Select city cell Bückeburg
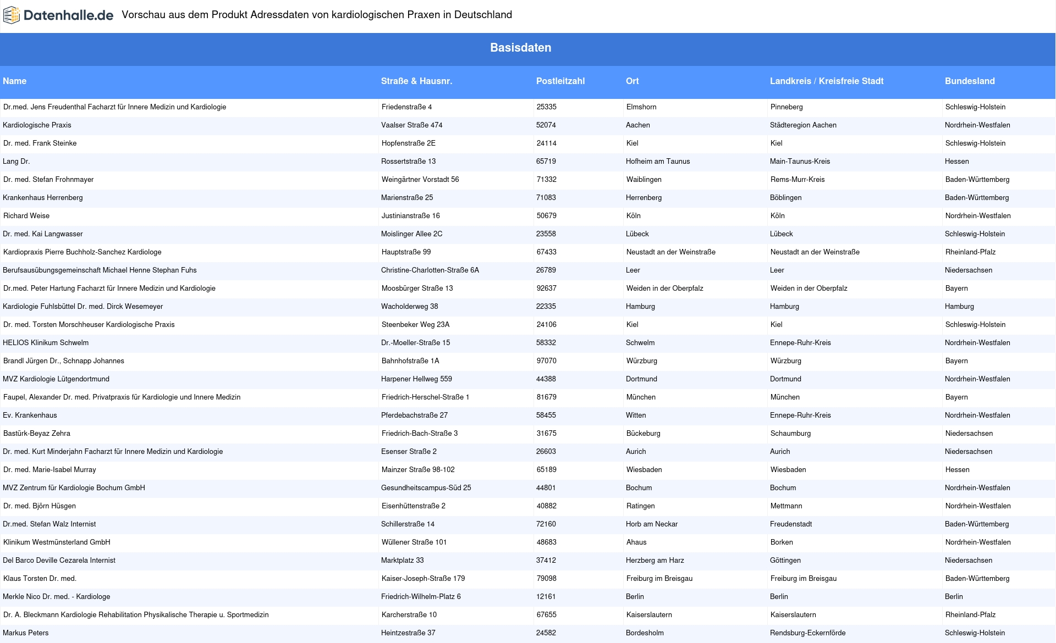The image size is (1056, 643). click(x=643, y=434)
